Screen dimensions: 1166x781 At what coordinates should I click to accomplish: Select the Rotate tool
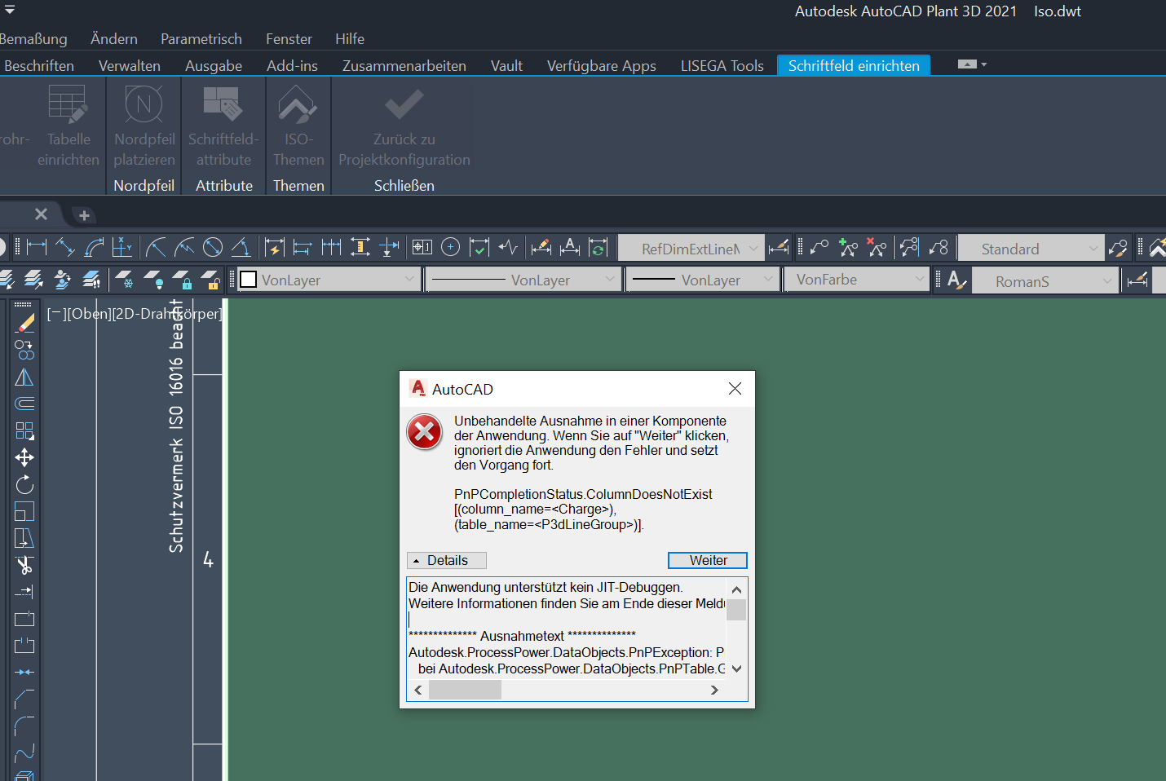24,484
